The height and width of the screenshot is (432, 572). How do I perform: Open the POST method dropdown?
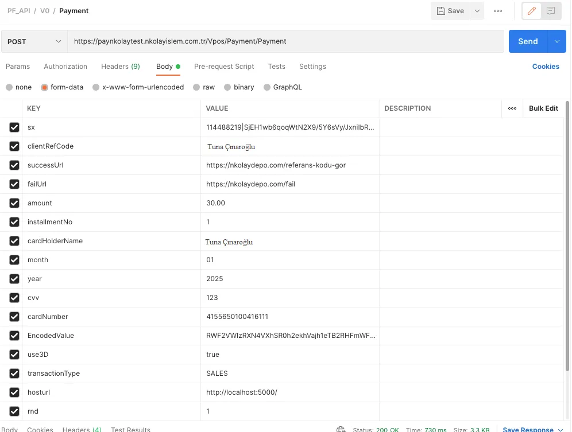point(34,41)
